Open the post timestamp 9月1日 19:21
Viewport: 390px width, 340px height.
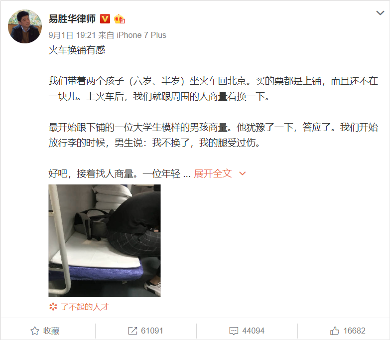tap(72, 35)
